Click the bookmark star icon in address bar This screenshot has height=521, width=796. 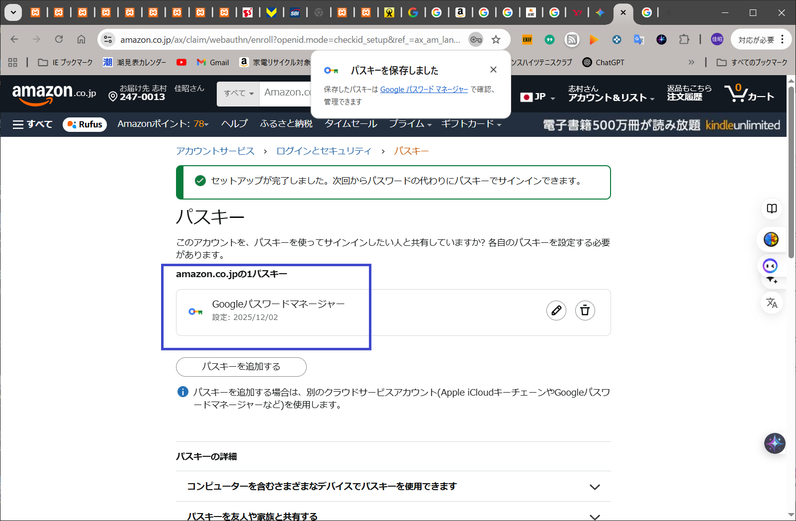click(496, 40)
